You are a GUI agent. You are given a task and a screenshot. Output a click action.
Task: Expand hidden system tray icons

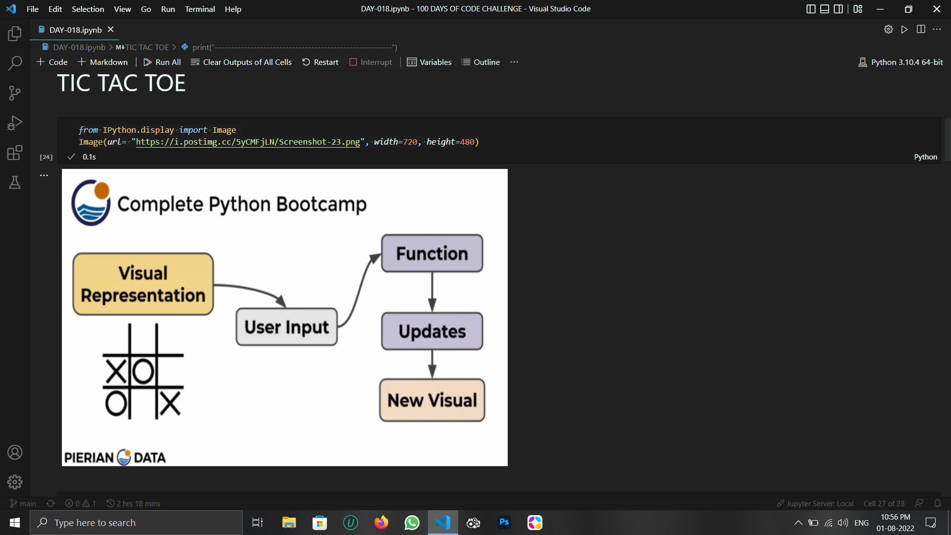coord(798,523)
